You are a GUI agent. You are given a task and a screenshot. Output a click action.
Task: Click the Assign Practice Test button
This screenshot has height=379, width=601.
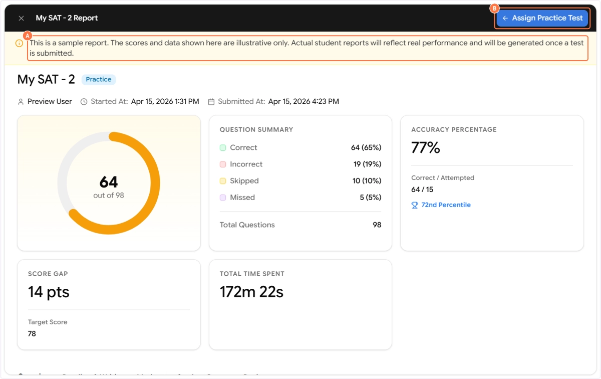(x=542, y=18)
